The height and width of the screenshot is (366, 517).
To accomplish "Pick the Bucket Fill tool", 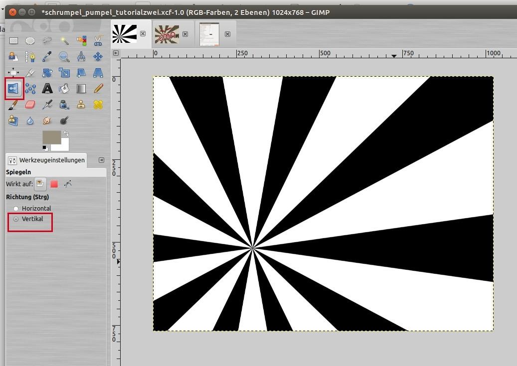I will [x=64, y=89].
